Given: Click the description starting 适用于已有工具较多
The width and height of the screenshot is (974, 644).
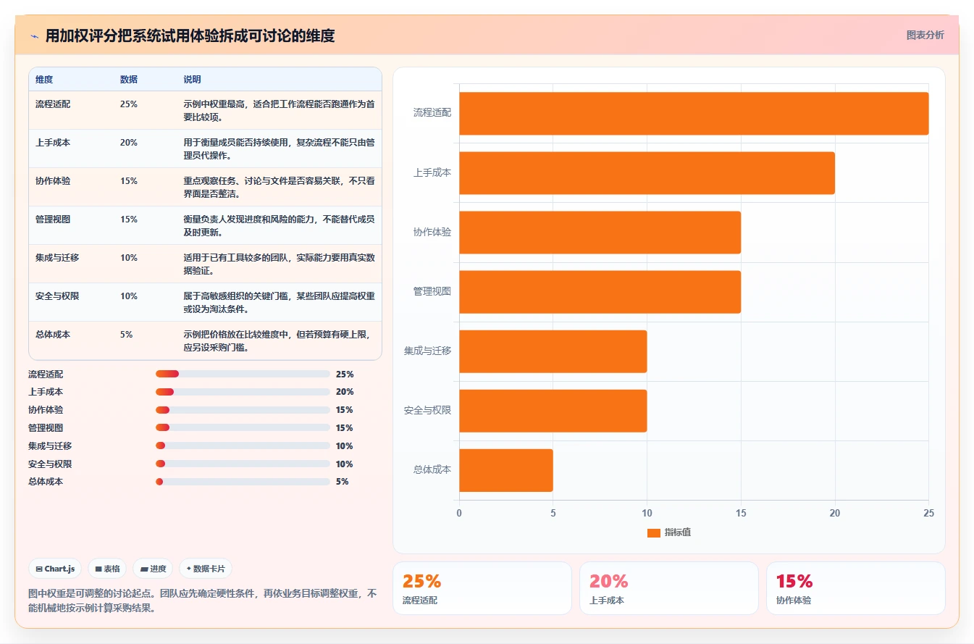Looking at the screenshot, I should [x=279, y=264].
